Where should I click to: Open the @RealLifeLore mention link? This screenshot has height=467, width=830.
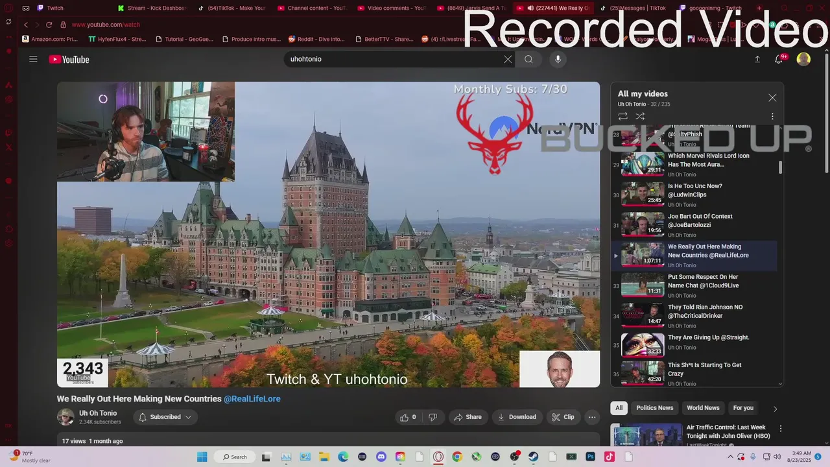click(x=252, y=399)
